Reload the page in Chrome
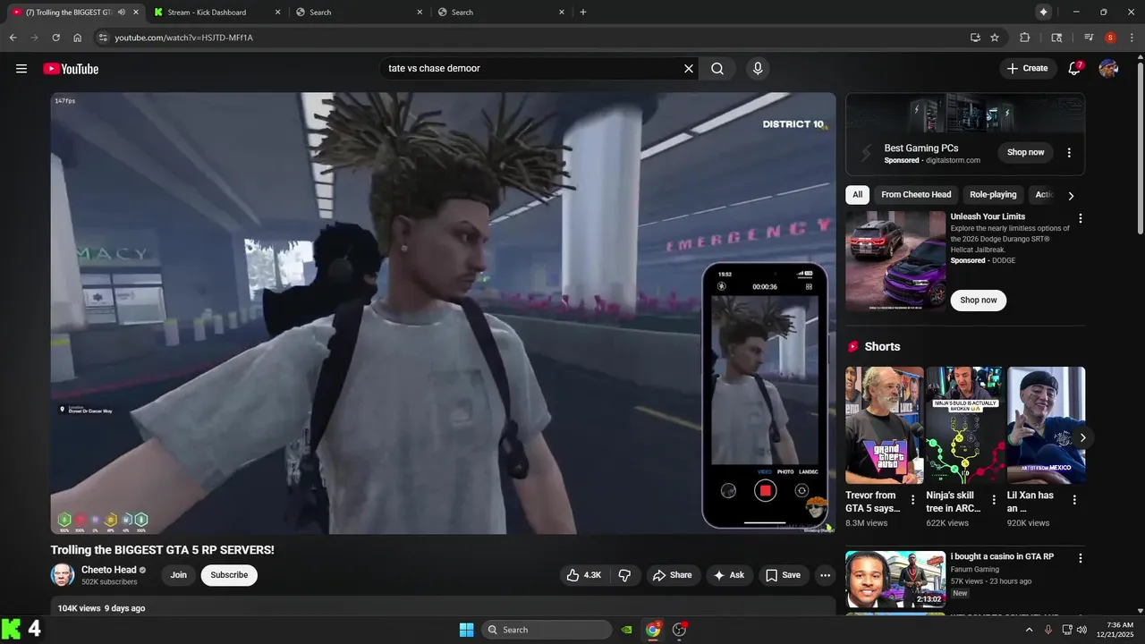 (x=55, y=38)
